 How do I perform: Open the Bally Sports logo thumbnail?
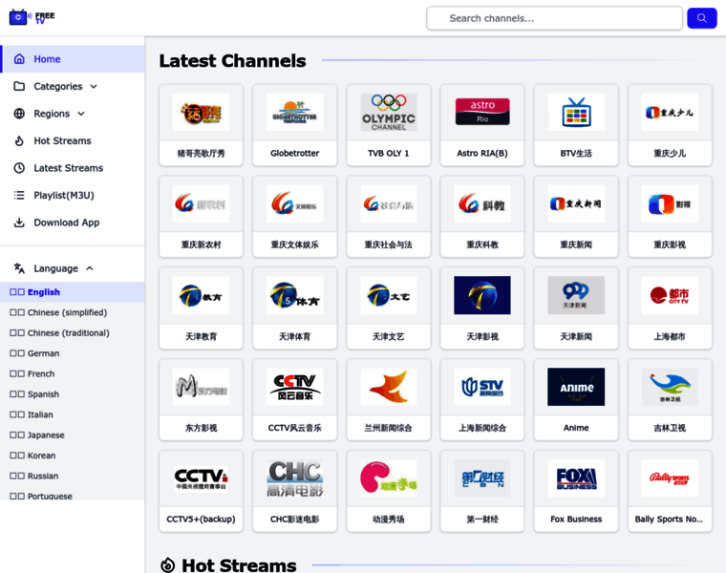[x=670, y=478]
